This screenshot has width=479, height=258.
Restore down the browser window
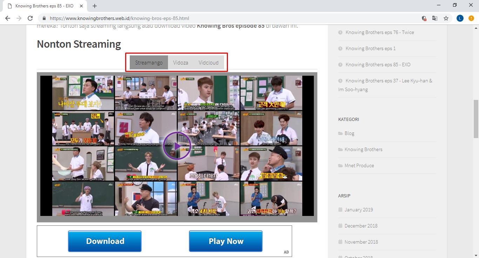(455, 5)
